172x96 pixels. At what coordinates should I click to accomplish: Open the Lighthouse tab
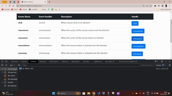[x=98, y=61]
